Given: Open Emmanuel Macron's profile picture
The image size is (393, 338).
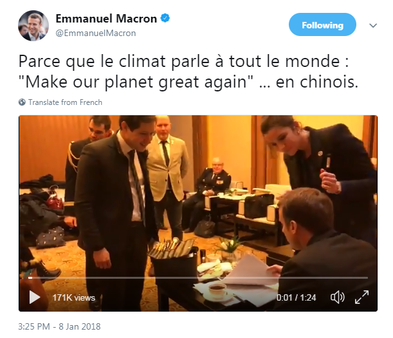Looking at the screenshot, I should (x=33, y=26).
